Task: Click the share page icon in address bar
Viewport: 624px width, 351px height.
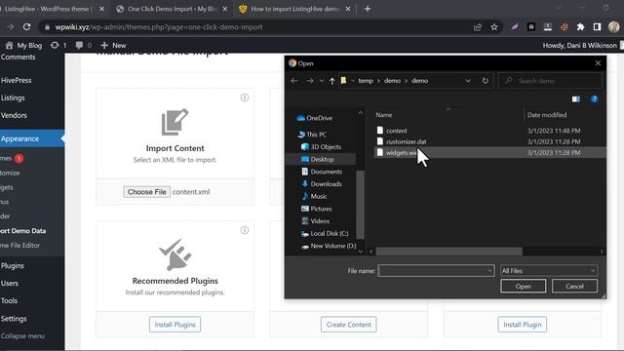Action: (x=478, y=27)
